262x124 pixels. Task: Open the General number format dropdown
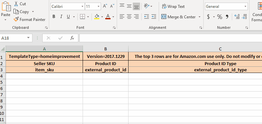(x=245, y=7)
